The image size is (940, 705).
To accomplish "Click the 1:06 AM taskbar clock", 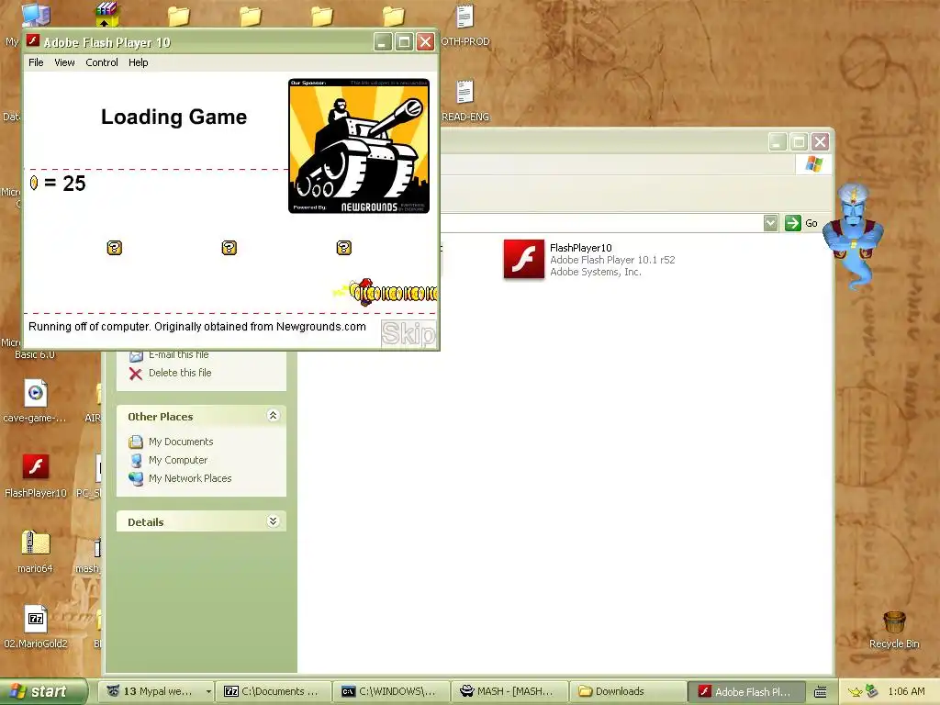I will 906,691.
